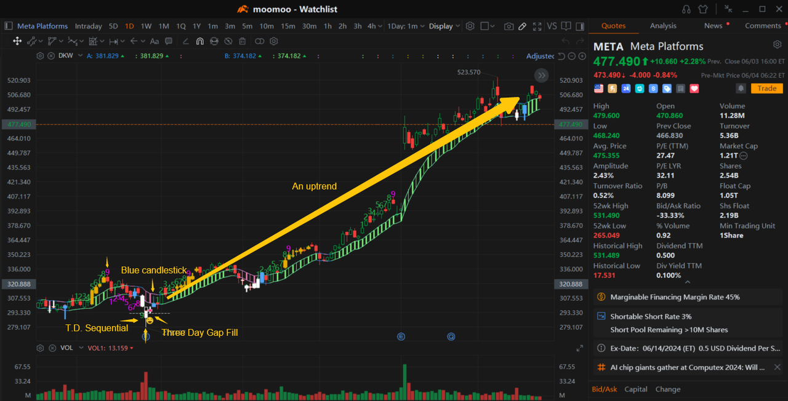The height and width of the screenshot is (401, 788).
Task: Select the crosshair move cursor tool
Action: (x=17, y=41)
